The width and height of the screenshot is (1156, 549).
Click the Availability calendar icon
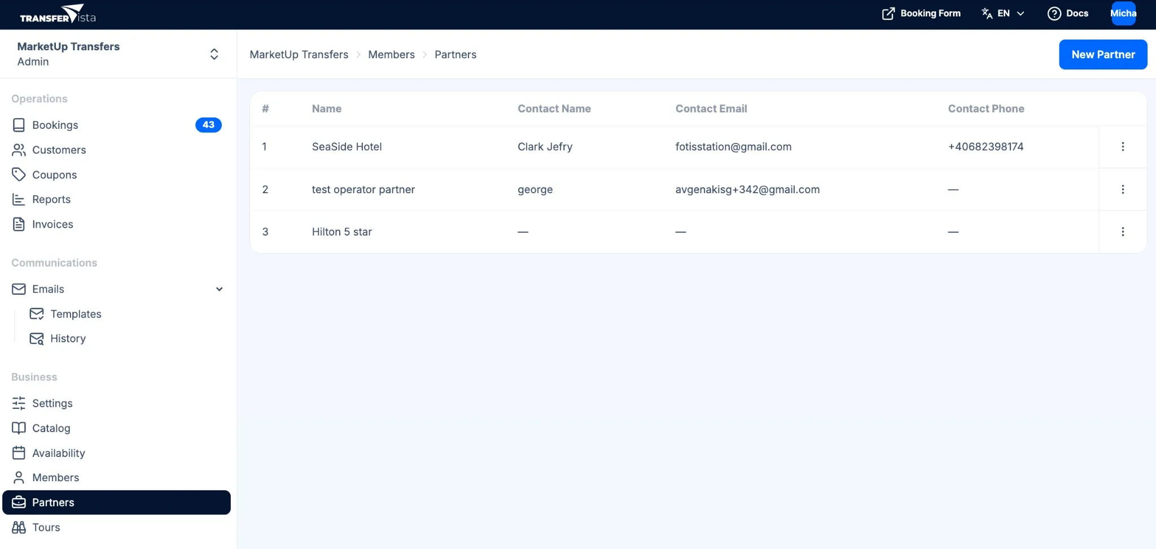pyautogui.click(x=19, y=452)
